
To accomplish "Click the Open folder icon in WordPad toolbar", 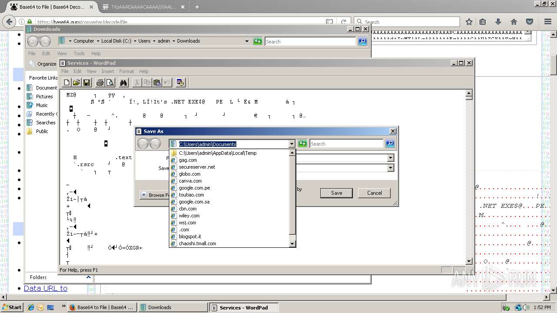I will point(76,83).
